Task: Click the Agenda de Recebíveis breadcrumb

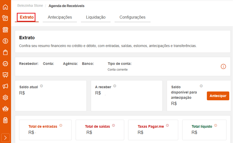Action: (66, 6)
